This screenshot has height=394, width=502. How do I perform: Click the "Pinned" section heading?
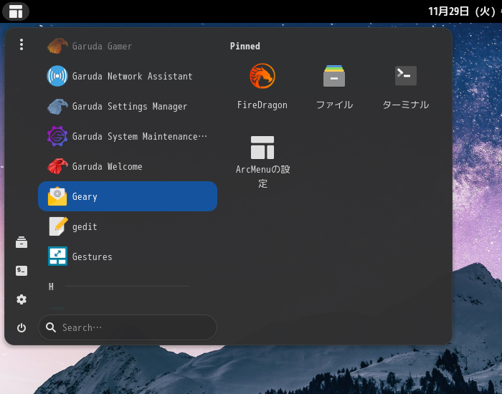[x=245, y=46]
